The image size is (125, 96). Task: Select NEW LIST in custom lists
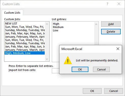click(x=25, y=23)
